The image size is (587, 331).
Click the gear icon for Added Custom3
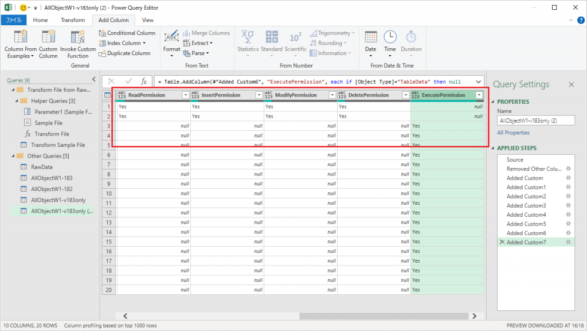[x=568, y=205]
